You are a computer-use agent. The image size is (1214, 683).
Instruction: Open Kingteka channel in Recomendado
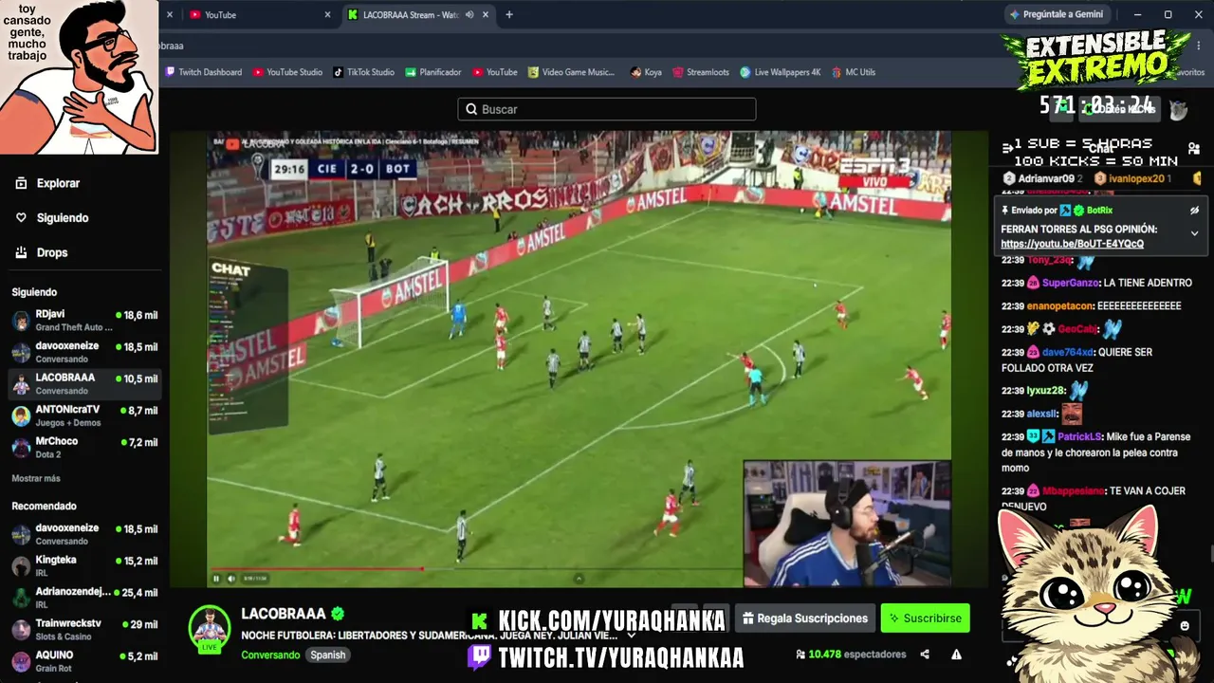(x=83, y=566)
